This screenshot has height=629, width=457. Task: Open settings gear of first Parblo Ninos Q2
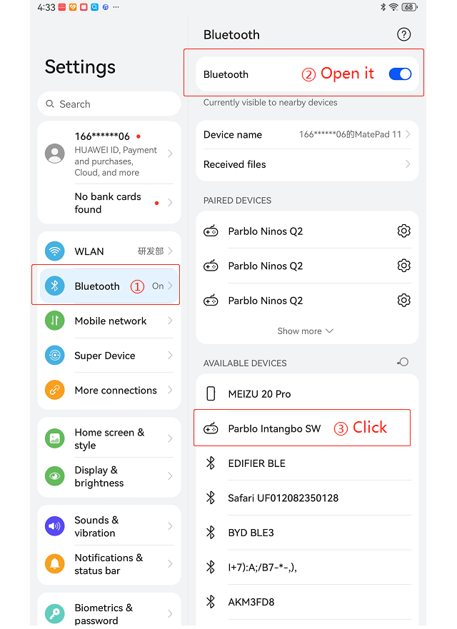click(403, 231)
